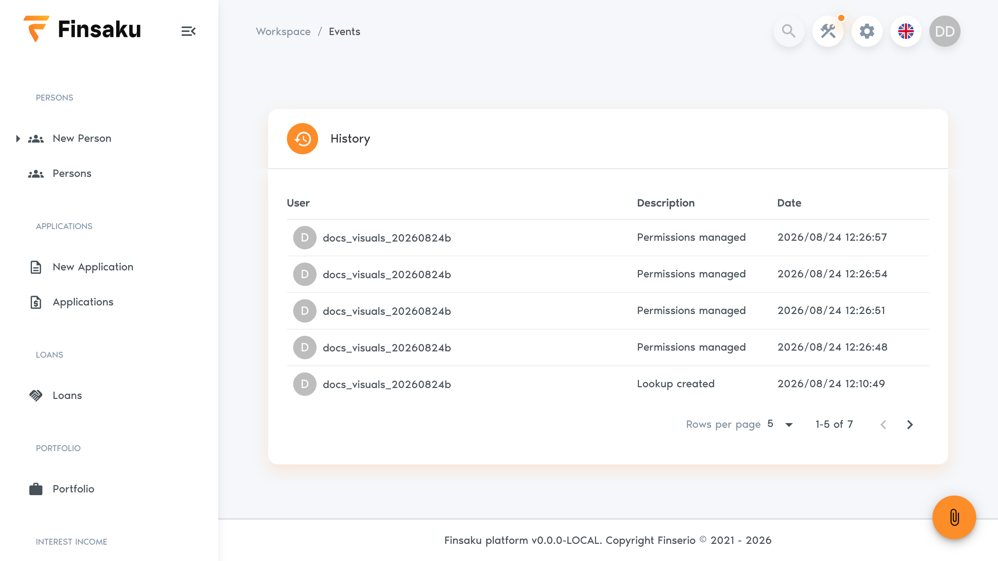The height and width of the screenshot is (561, 998).
Task: Click the INTEREST INCOME section label
Action: [x=71, y=542]
